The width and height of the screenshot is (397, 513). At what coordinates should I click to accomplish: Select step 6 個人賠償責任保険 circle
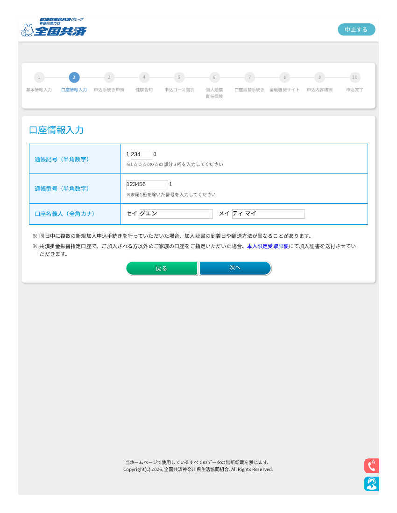click(x=214, y=77)
